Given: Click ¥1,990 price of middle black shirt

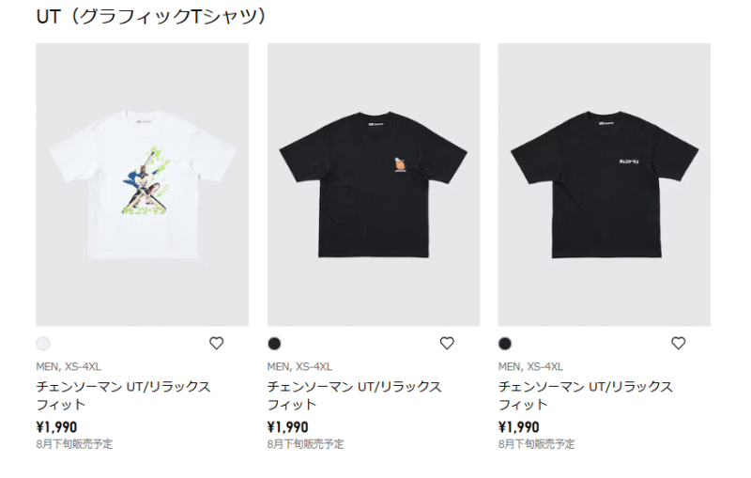Looking at the screenshot, I should coord(288,426).
